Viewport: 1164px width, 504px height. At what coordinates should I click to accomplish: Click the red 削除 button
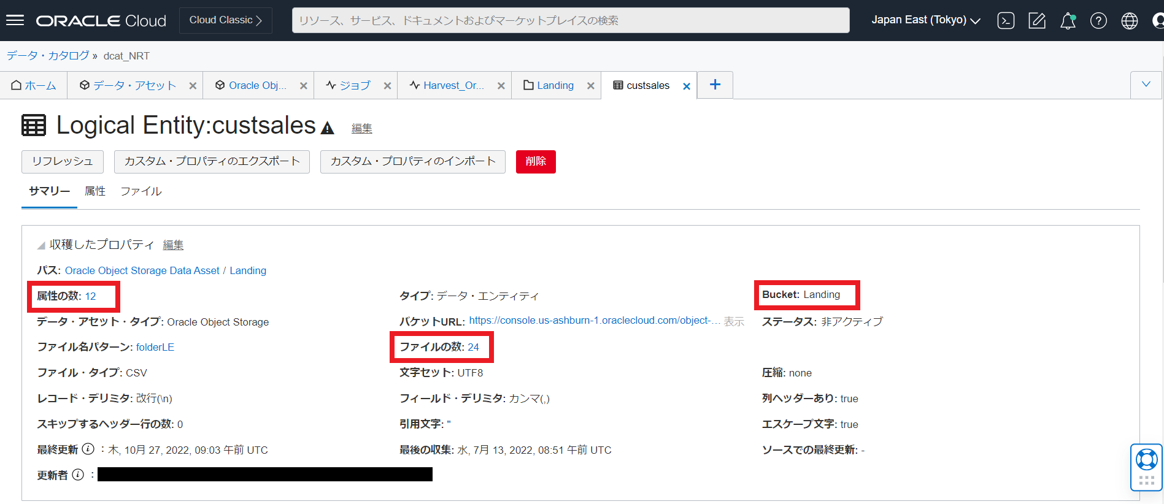tap(536, 161)
